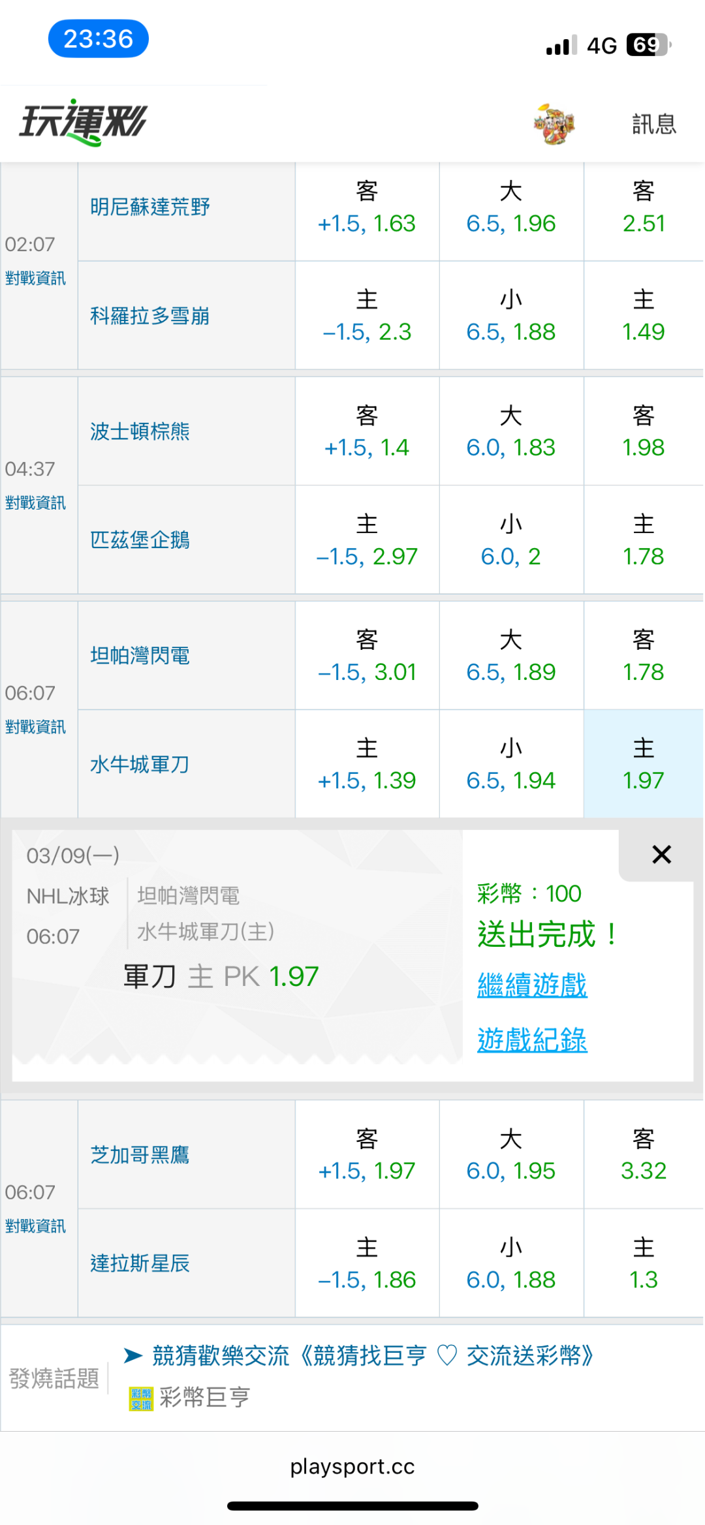Pick 小 6.5, 1.88 under for Colorado game
The width and height of the screenshot is (705, 1525).
[x=511, y=316]
